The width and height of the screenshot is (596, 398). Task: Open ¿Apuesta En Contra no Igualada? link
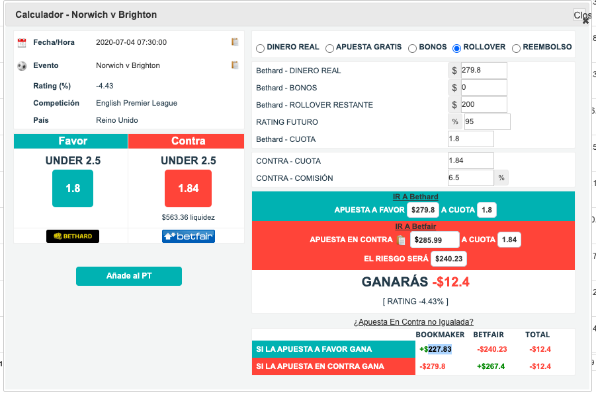click(x=413, y=322)
